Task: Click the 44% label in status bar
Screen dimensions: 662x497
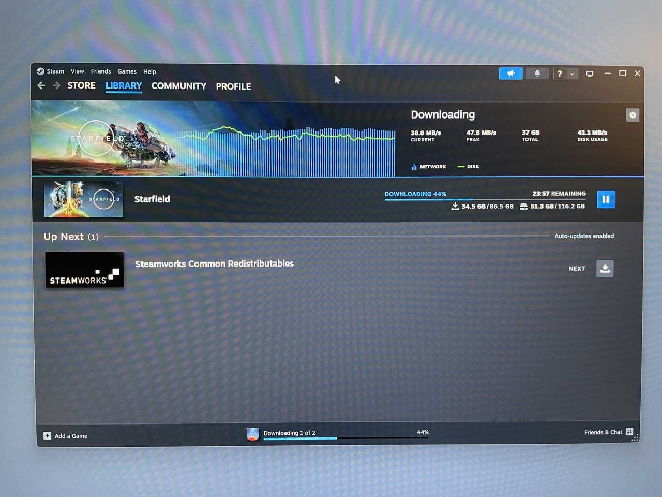Action: (423, 432)
